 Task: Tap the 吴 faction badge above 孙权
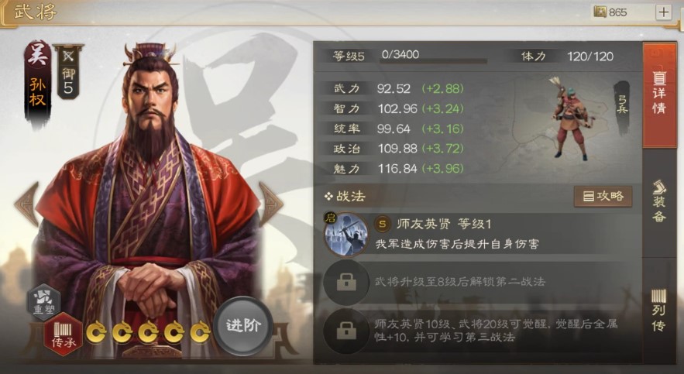(x=38, y=54)
